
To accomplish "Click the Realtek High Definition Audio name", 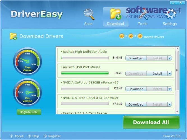I will coord(85,52).
